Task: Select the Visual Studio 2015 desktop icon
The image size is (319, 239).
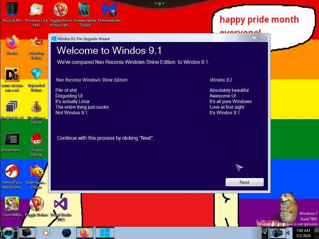Action: (x=61, y=209)
